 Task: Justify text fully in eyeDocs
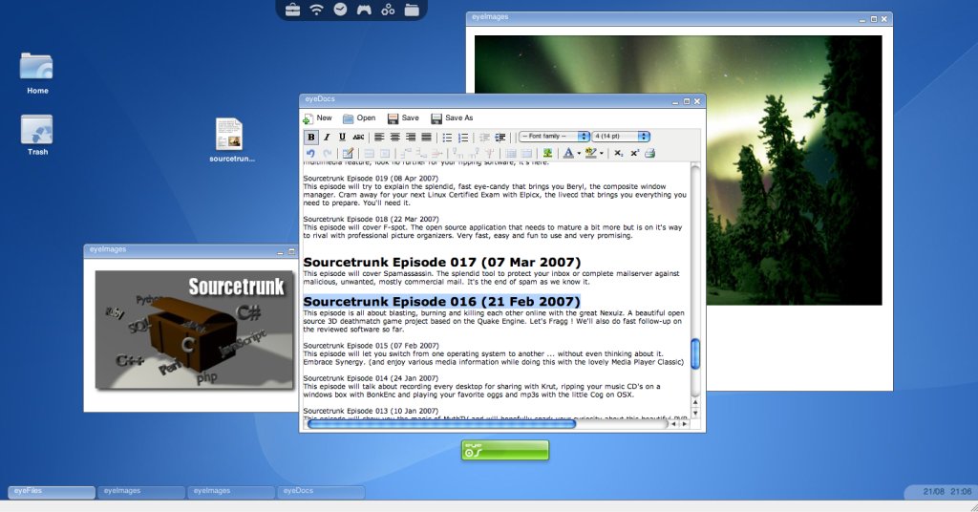tap(426, 137)
